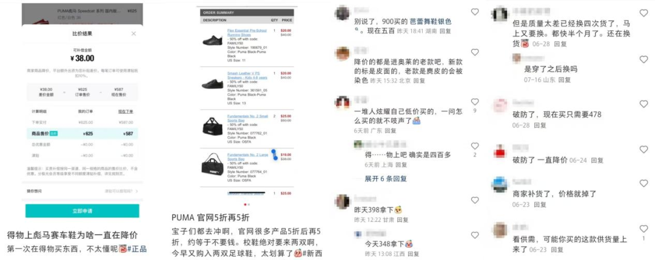Tap the teal 立即申请 button
Viewport: 655px width, 260px height.
tap(82, 211)
